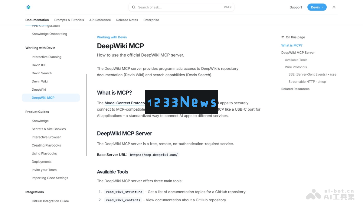Switch to Prompts & Tutorials tab
The height and width of the screenshot is (204, 363).
tap(69, 20)
